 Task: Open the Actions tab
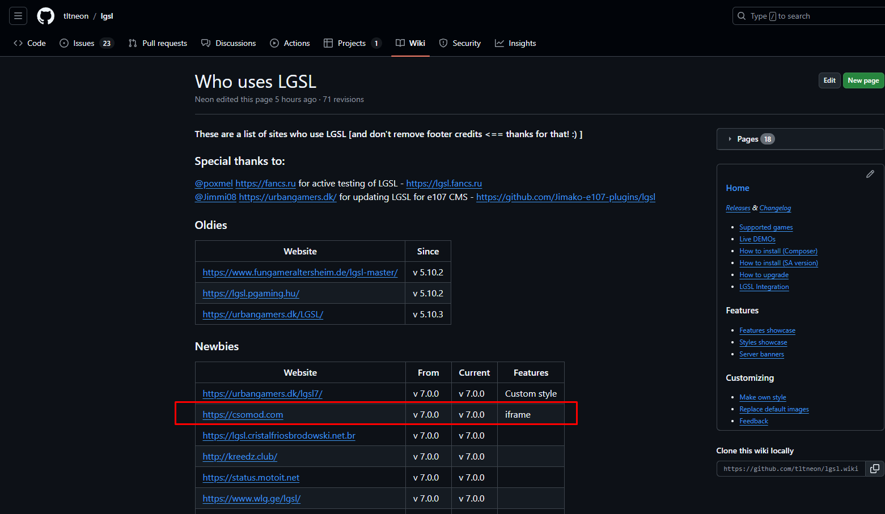point(290,43)
